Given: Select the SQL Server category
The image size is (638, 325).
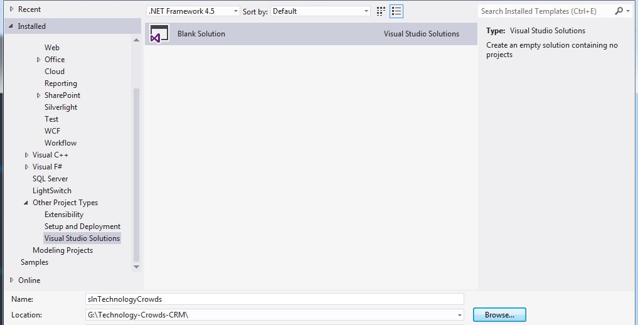Looking at the screenshot, I should tap(50, 179).
